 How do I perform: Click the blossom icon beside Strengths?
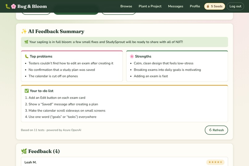click(132, 56)
